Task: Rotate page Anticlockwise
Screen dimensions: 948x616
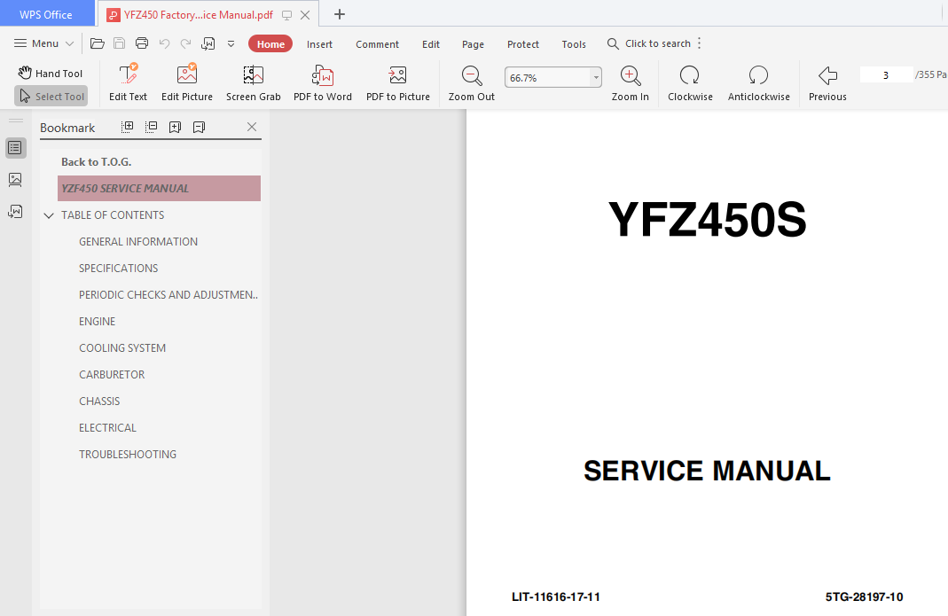Action: [759, 82]
